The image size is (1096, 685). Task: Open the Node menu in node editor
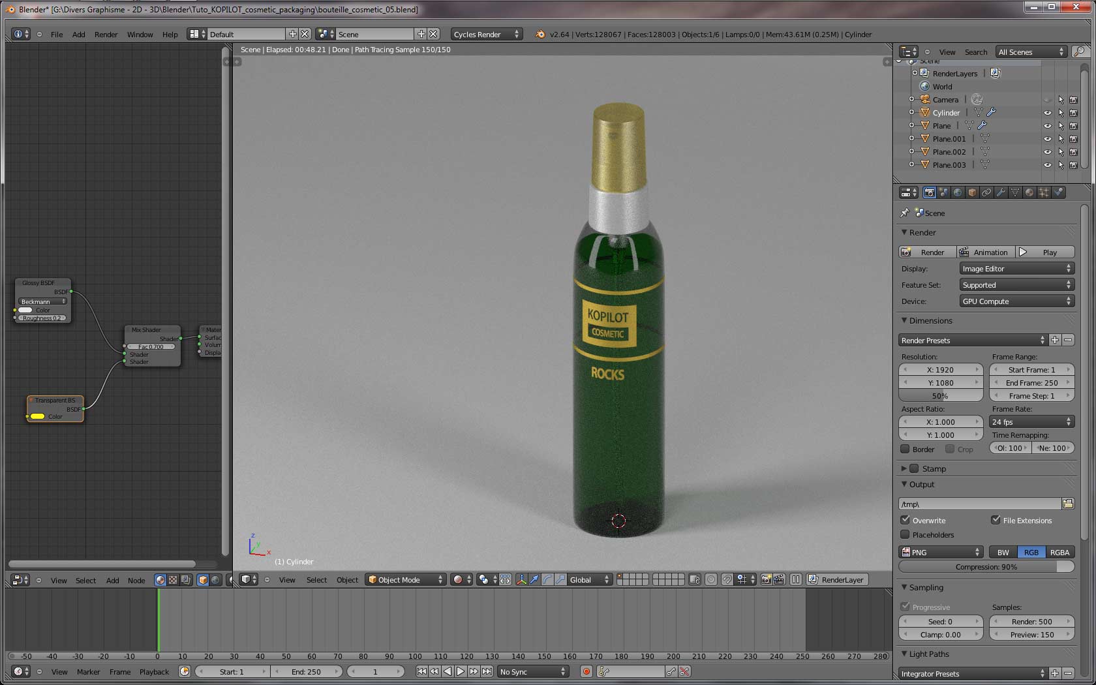136,580
